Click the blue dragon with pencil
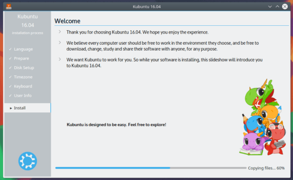This screenshot has height=180, width=293. pyautogui.click(x=254, y=124)
